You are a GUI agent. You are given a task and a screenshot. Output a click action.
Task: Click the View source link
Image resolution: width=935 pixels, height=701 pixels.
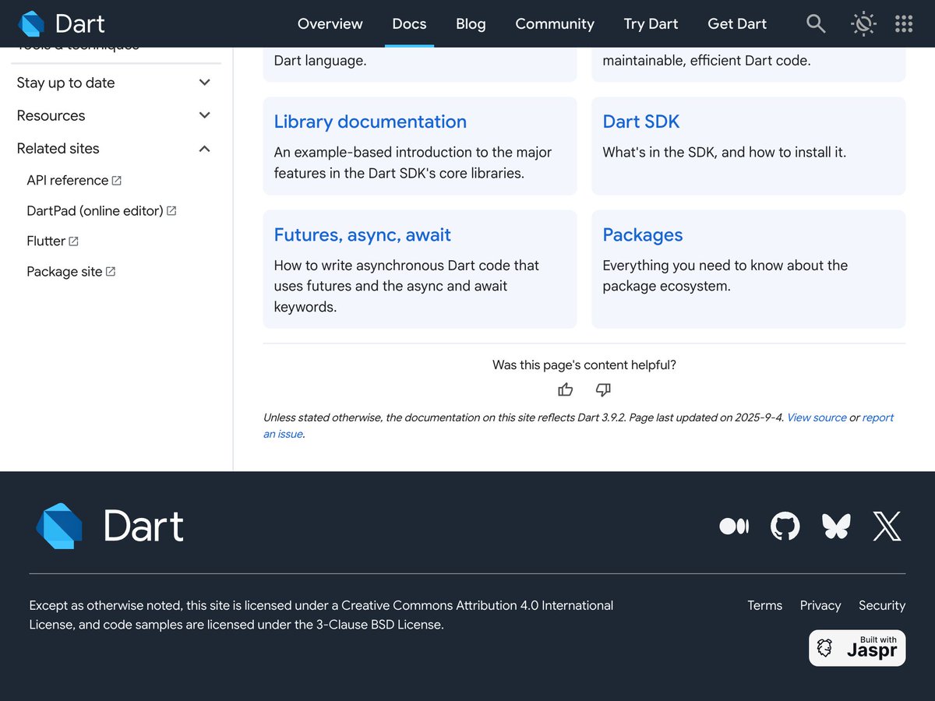[817, 417]
